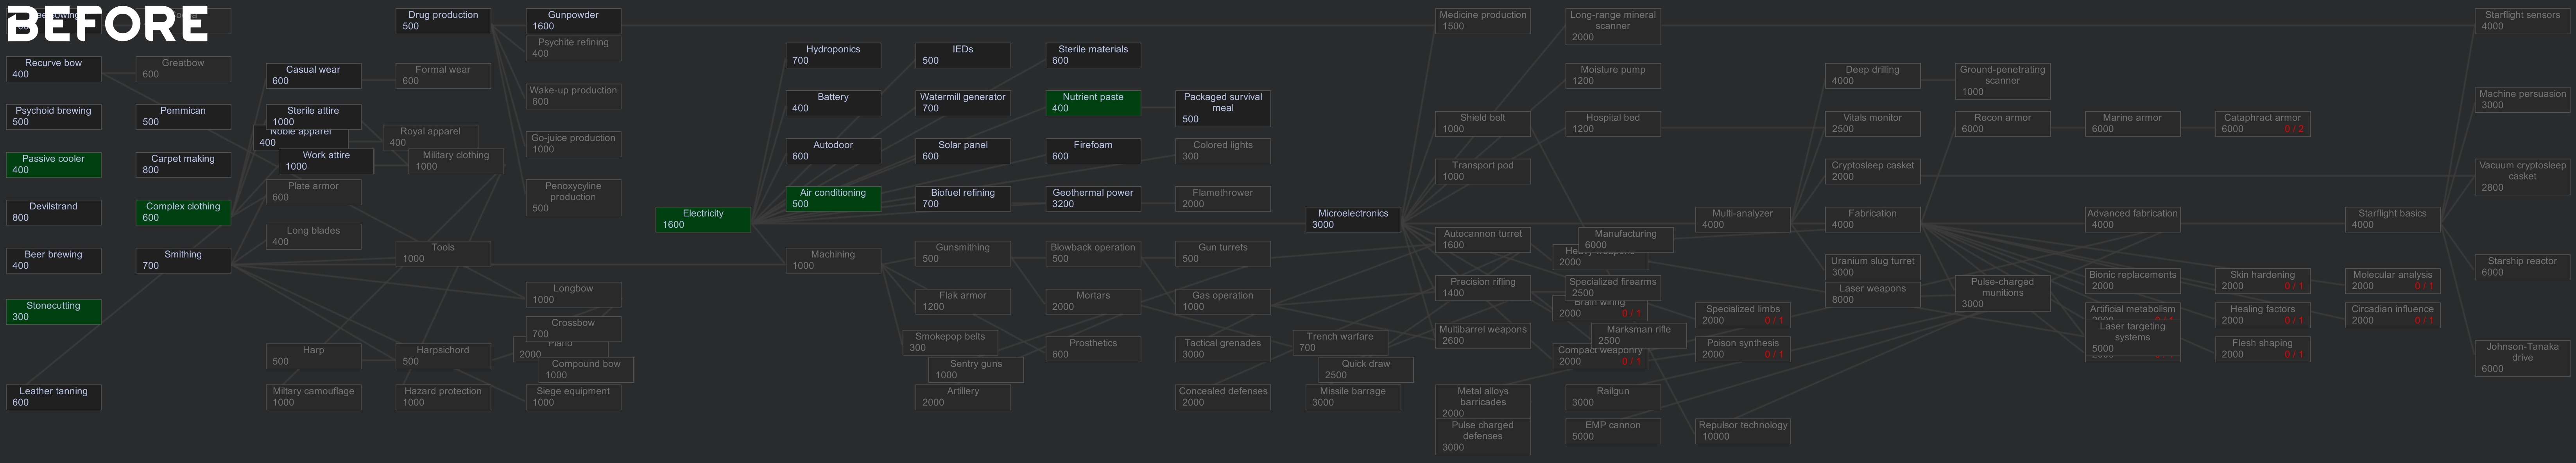Click the Biofuel refining research box
This screenshot has width=2576, height=463.
tap(963, 198)
